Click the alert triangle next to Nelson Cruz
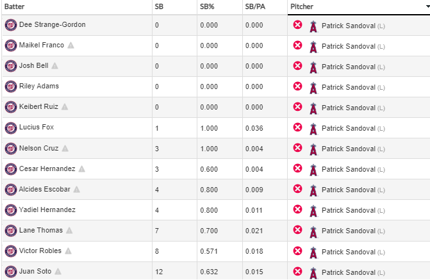Image resolution: width=430 pixels, height=280 pixels. [65, 149]
